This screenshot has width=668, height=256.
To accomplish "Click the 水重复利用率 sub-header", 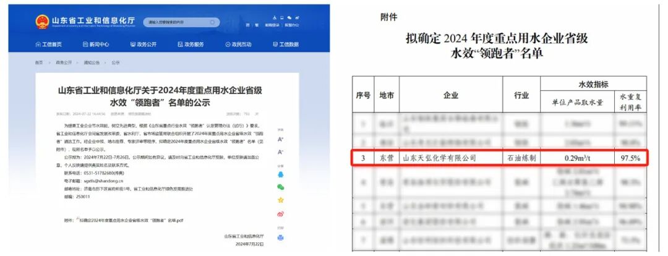I will click(630, 103).
